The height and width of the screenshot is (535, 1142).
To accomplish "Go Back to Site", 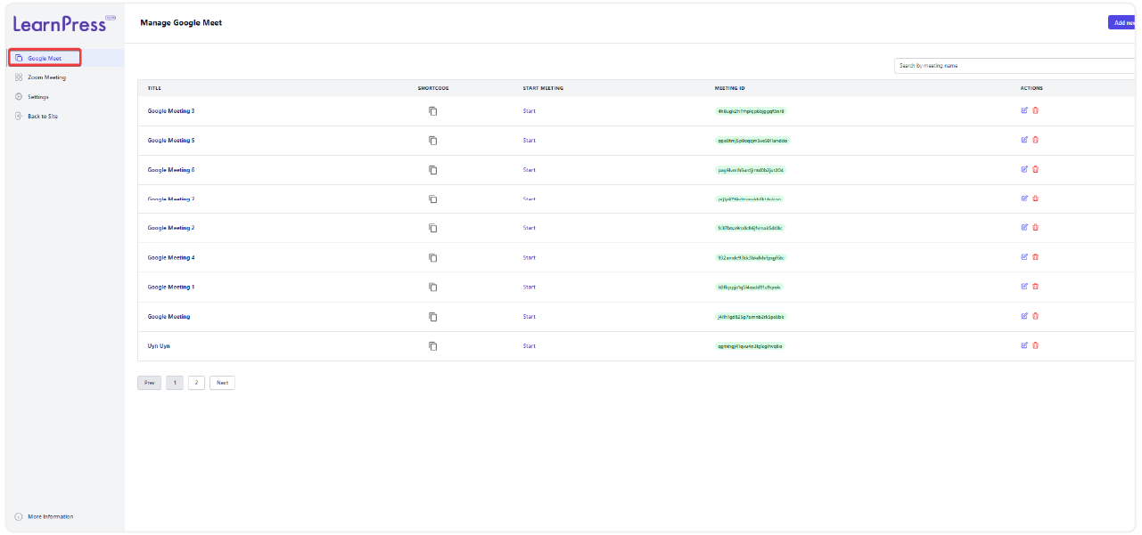I will [42, 117].
